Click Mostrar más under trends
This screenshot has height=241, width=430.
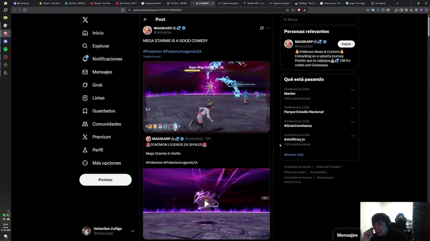click(x=294, y=155)
